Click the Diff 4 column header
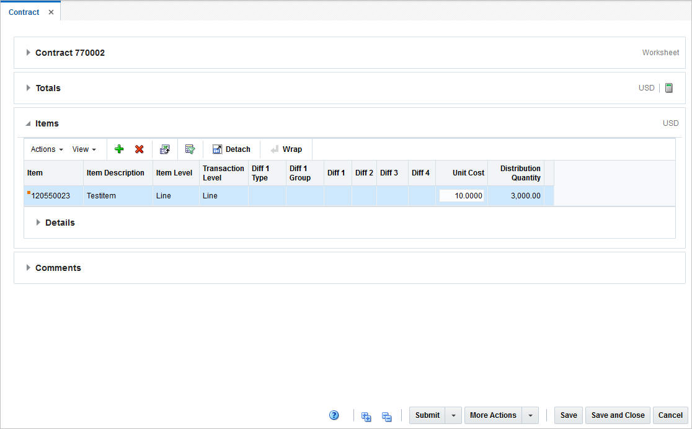692x429 pixels. [422, 173]
